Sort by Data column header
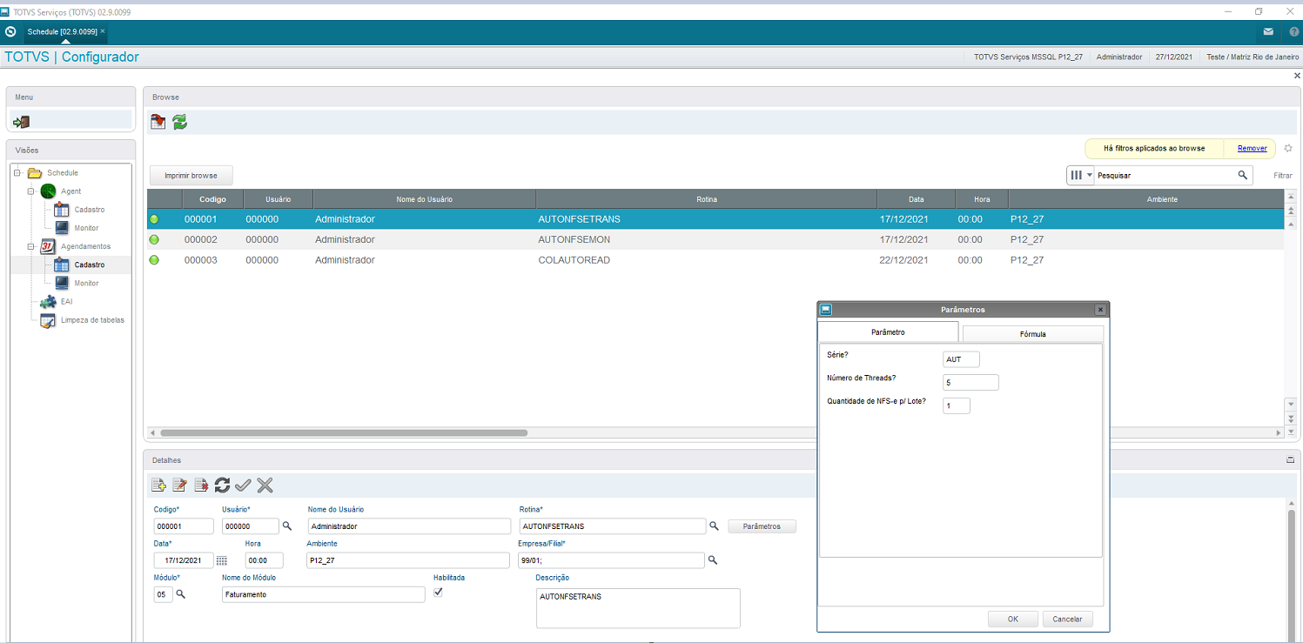The image size is (1303, 643). point(916,199)
